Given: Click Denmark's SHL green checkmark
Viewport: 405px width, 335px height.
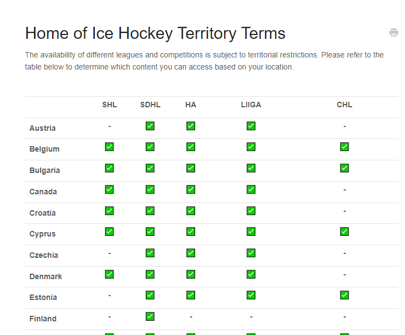Looking at the screenshot, I should (110, 274).
